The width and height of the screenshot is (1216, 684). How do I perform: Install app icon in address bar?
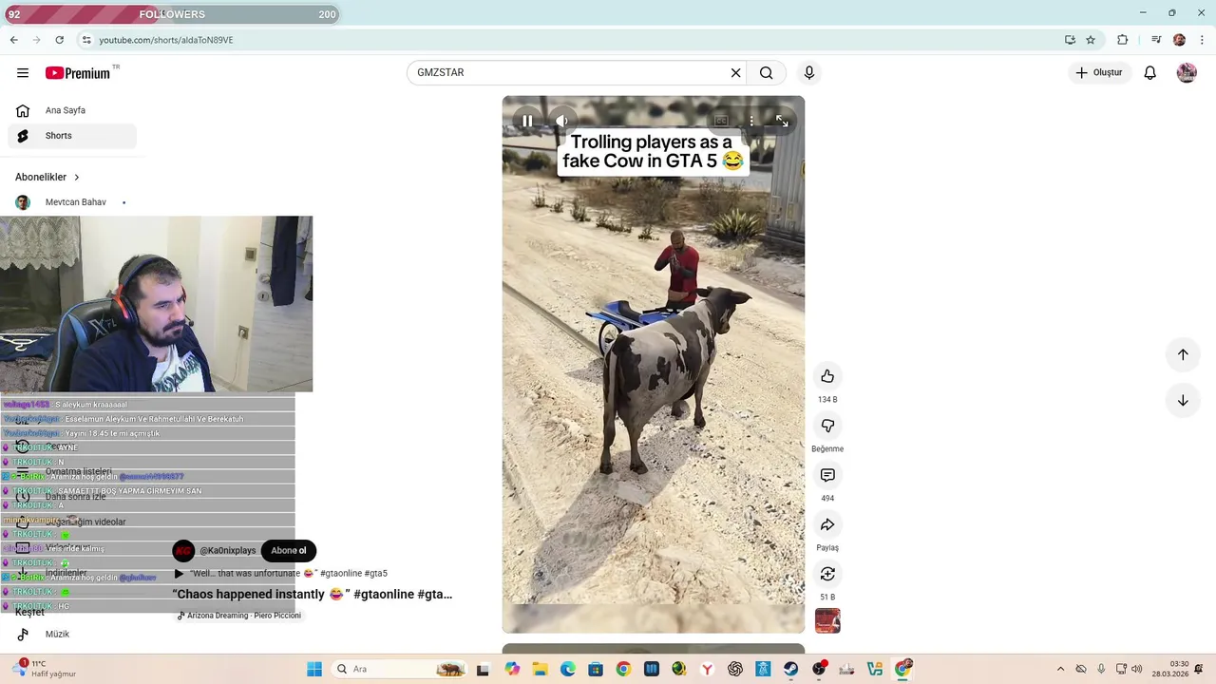1070,40
